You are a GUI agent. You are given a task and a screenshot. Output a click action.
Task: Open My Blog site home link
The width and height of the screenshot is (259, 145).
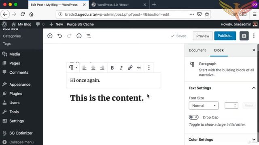click(x=21, y=24)
